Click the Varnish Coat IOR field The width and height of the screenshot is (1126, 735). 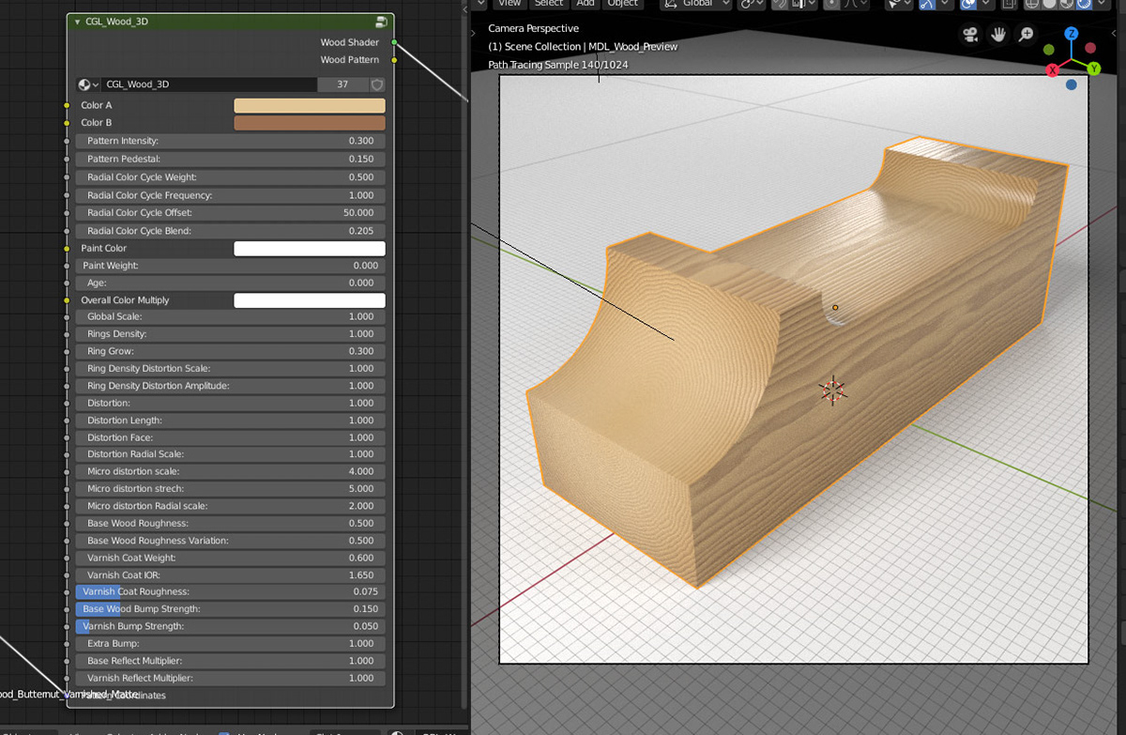pyautogui.click(x=230, y=574)
